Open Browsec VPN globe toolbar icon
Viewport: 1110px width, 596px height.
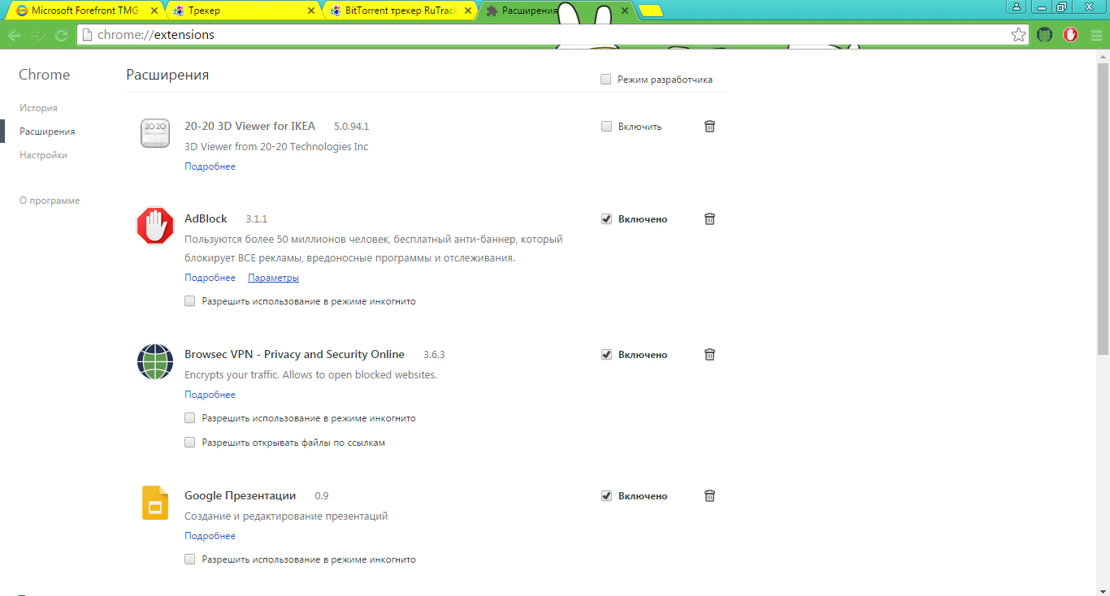1044,35
